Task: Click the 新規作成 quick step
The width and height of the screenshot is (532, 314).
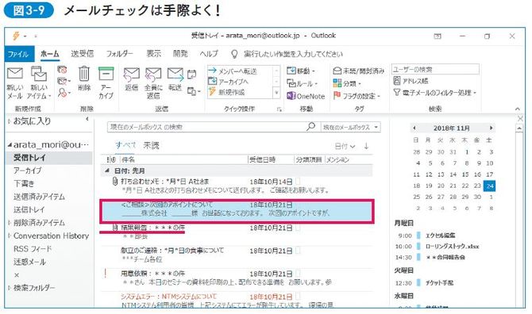Action: coord(226,92)
